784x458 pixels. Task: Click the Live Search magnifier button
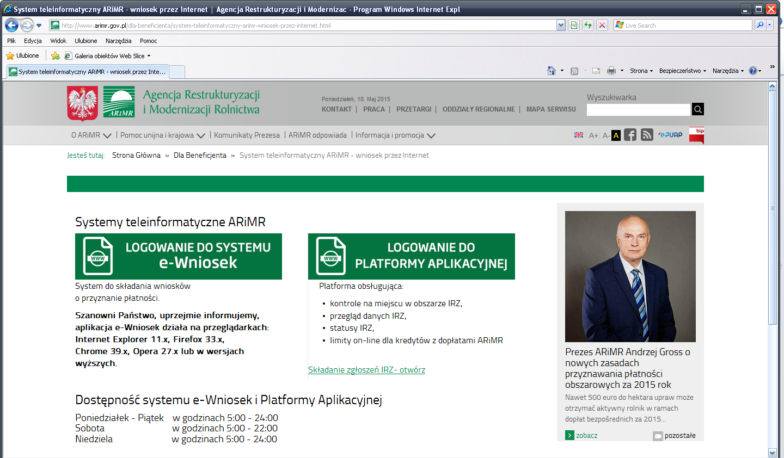tap(761, 25)
